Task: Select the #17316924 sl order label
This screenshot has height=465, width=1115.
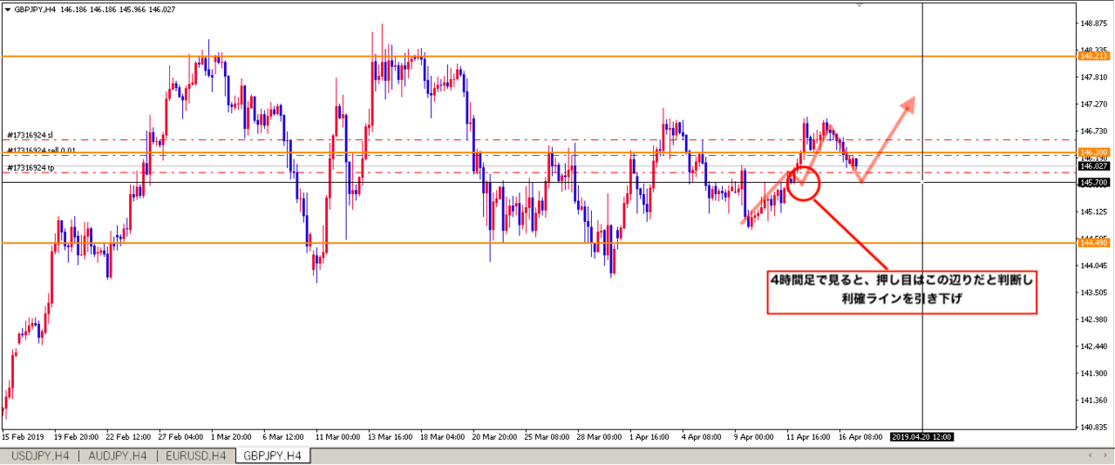Action: point(30,135)
